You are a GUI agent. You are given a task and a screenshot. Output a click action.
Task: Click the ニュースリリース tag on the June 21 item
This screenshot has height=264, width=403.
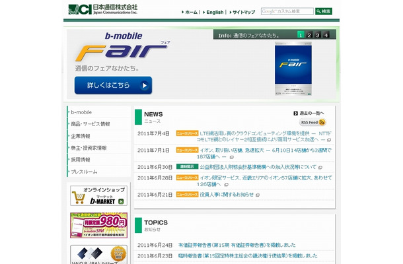click(x=187, y=195)
